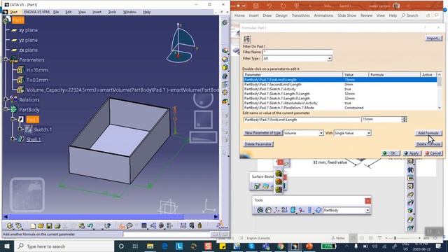The image size is (448, 252).
Task: Click the Formula column header
Action: coord(394,75)
